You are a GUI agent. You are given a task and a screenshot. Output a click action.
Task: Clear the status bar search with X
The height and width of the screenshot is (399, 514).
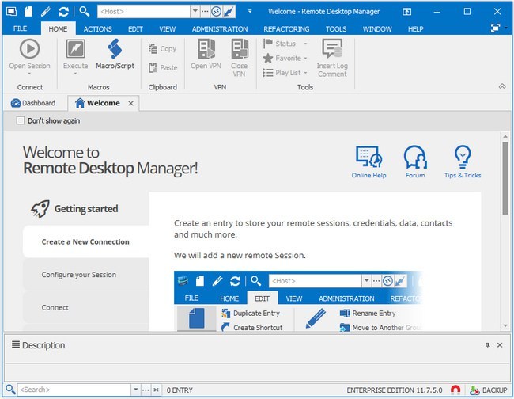tap(156, 389)
